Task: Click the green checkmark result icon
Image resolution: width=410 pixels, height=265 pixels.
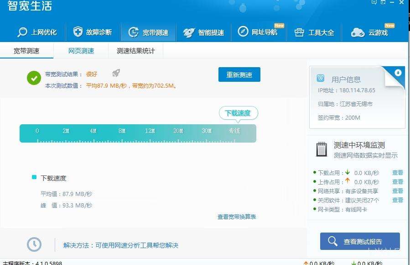Action: point(34,78)
